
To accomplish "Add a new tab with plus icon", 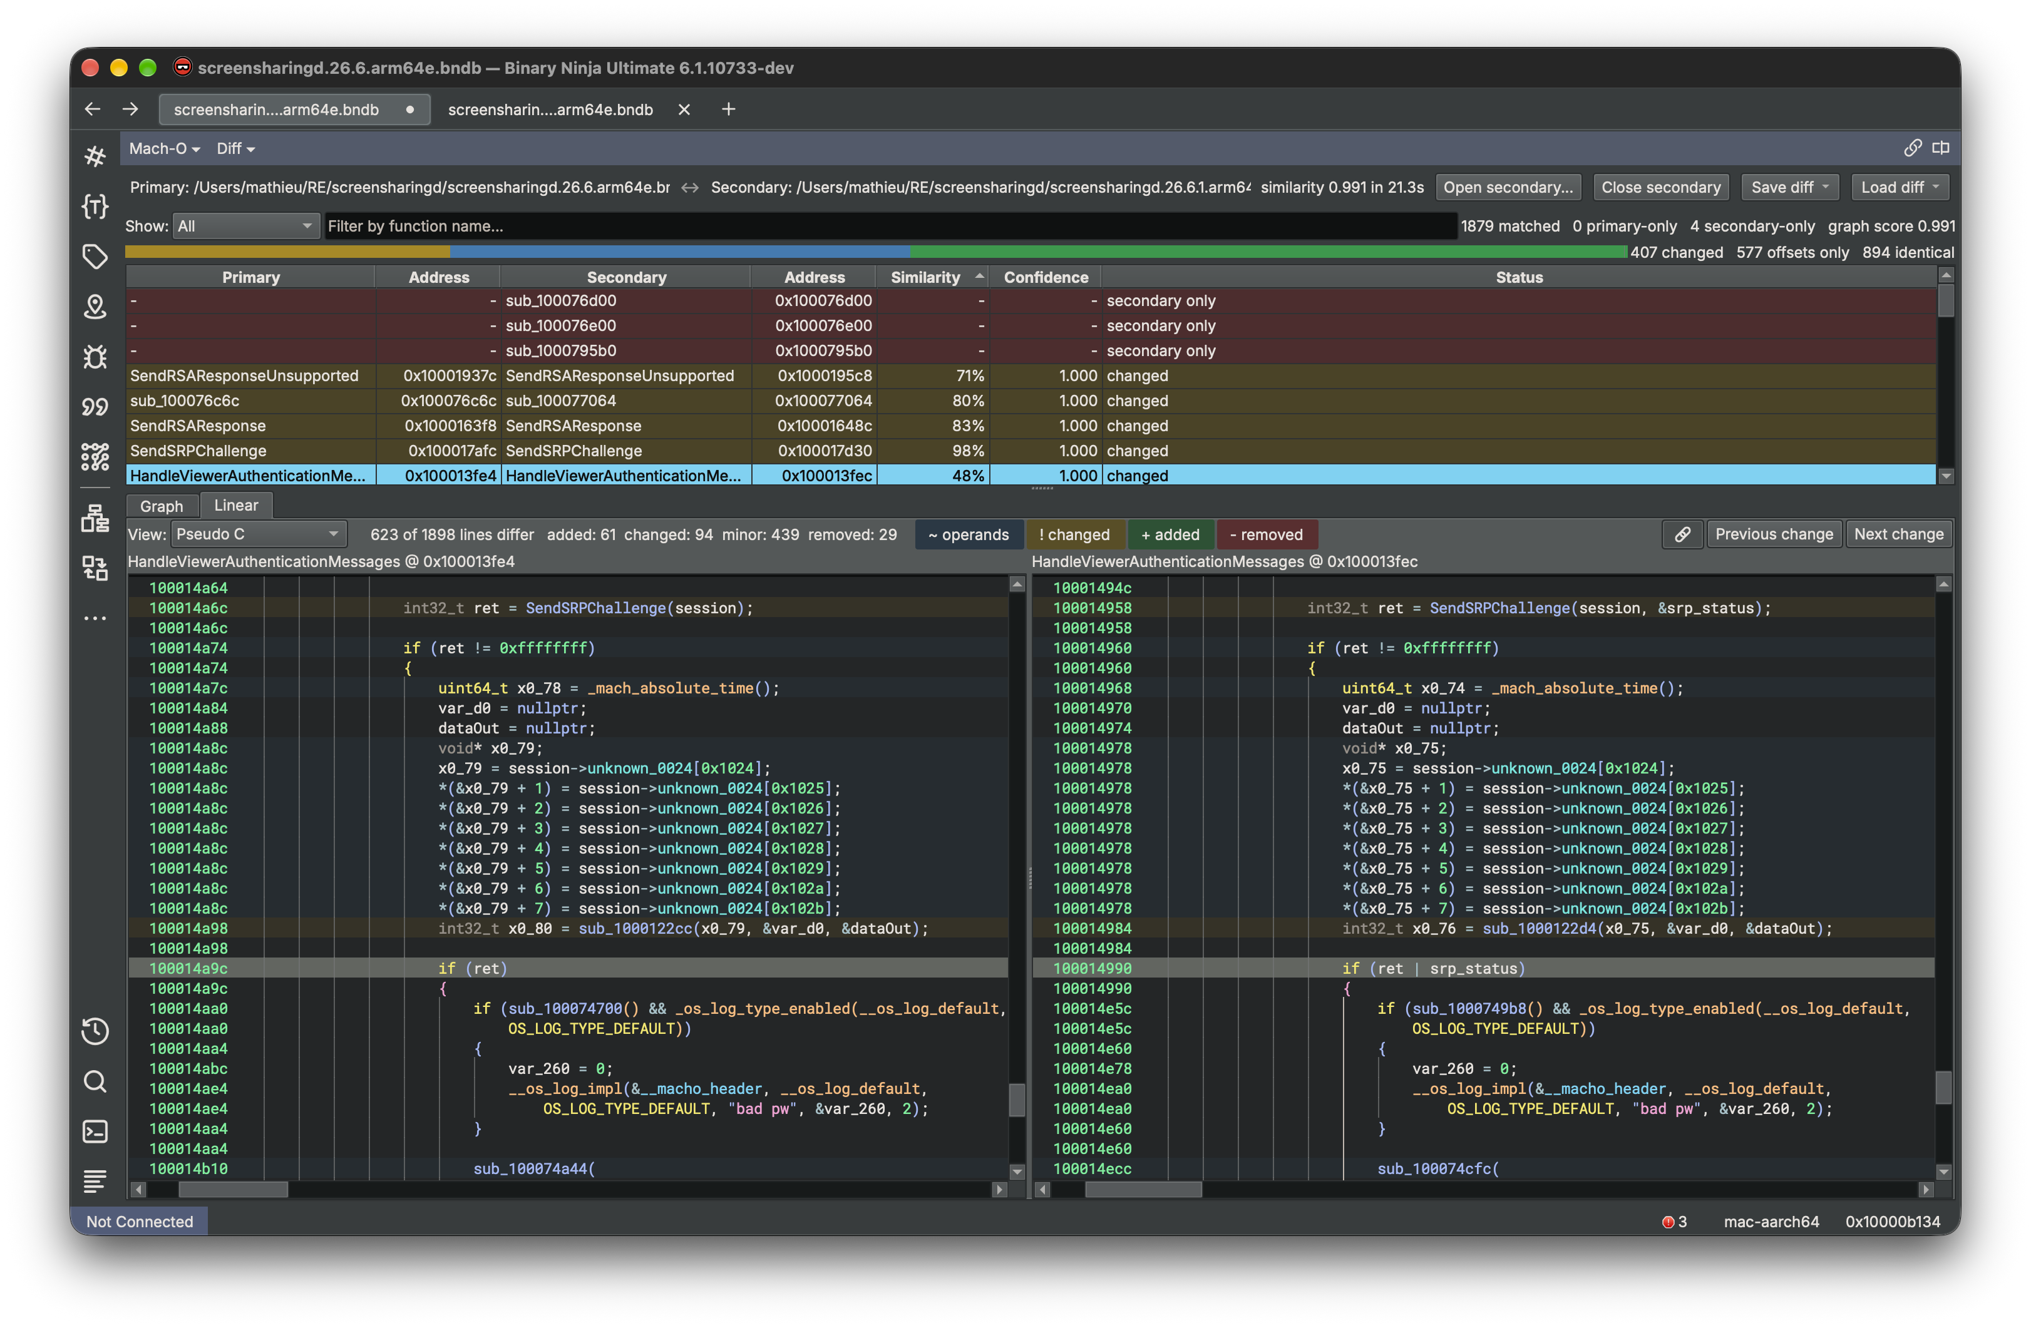I will tap(728, 109).
